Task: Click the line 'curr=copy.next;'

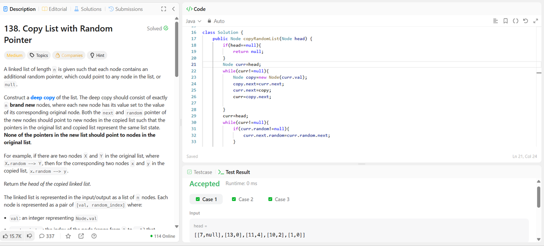Action: coord(252,97)
